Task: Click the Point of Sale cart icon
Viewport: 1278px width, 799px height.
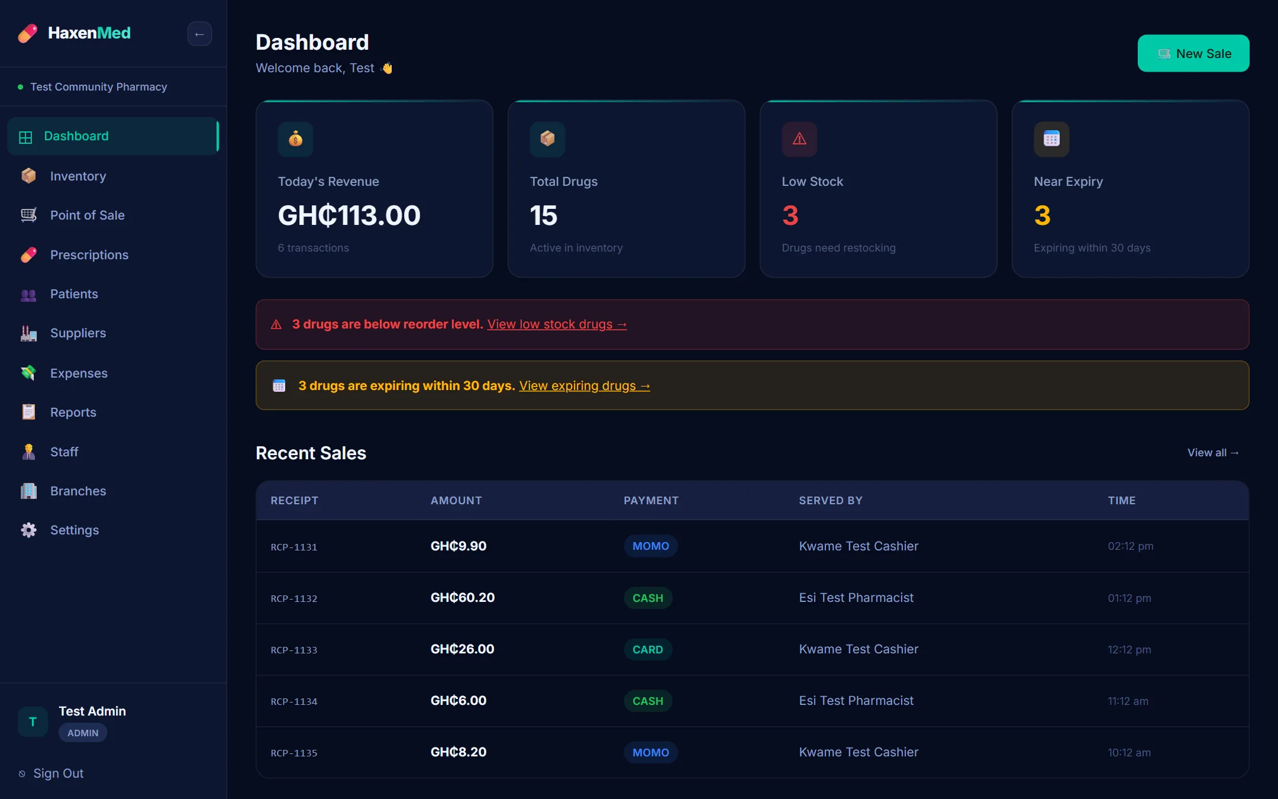Action: coord(28,215)
